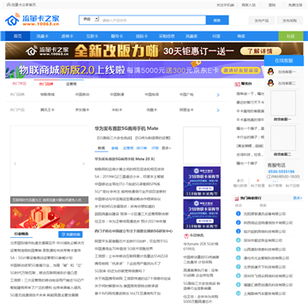The height and width of the screenshot is (308, 308).
Task: Click the rank 10 badge in merchant ranking
Action: point(239,293)
